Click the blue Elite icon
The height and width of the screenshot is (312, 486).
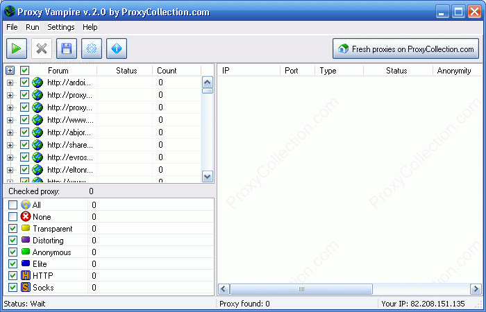(26, 263)
